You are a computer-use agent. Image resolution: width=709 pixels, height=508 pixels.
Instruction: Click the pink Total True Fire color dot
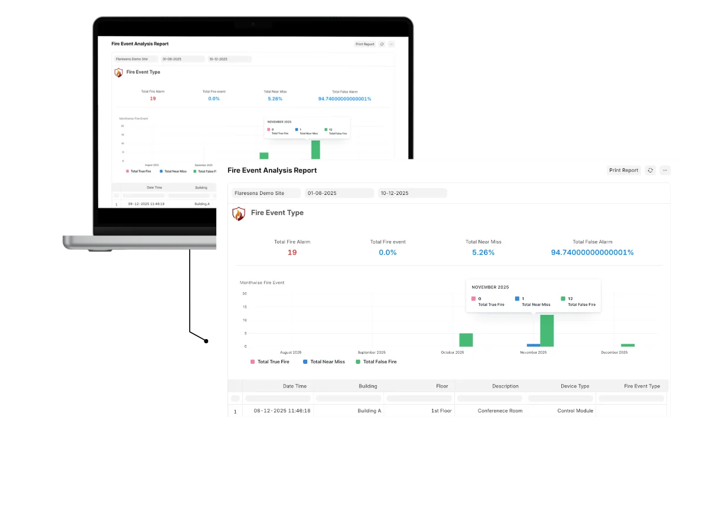(252, 362)
